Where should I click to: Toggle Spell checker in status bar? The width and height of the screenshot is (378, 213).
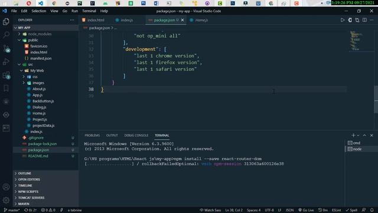(351, 210)
